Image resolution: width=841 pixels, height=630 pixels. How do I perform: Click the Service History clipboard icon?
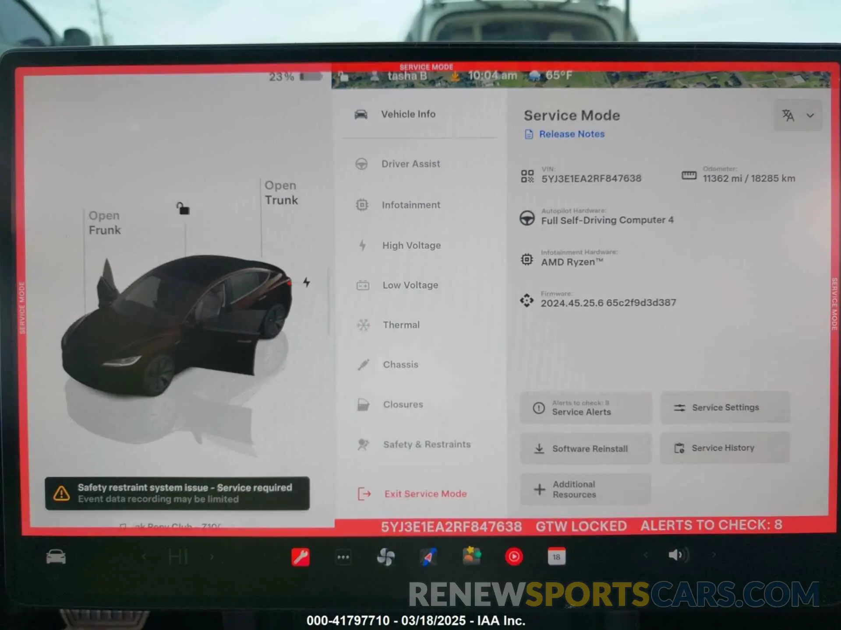[679, 448]
